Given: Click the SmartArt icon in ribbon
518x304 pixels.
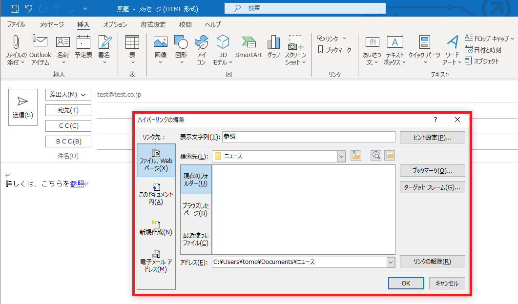Looking at the screenshot, I should 249,48.
